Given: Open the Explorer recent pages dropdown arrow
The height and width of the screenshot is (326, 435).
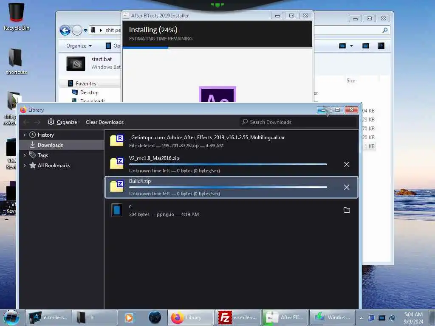Looking at the screenshot, I should coord(85,31).
